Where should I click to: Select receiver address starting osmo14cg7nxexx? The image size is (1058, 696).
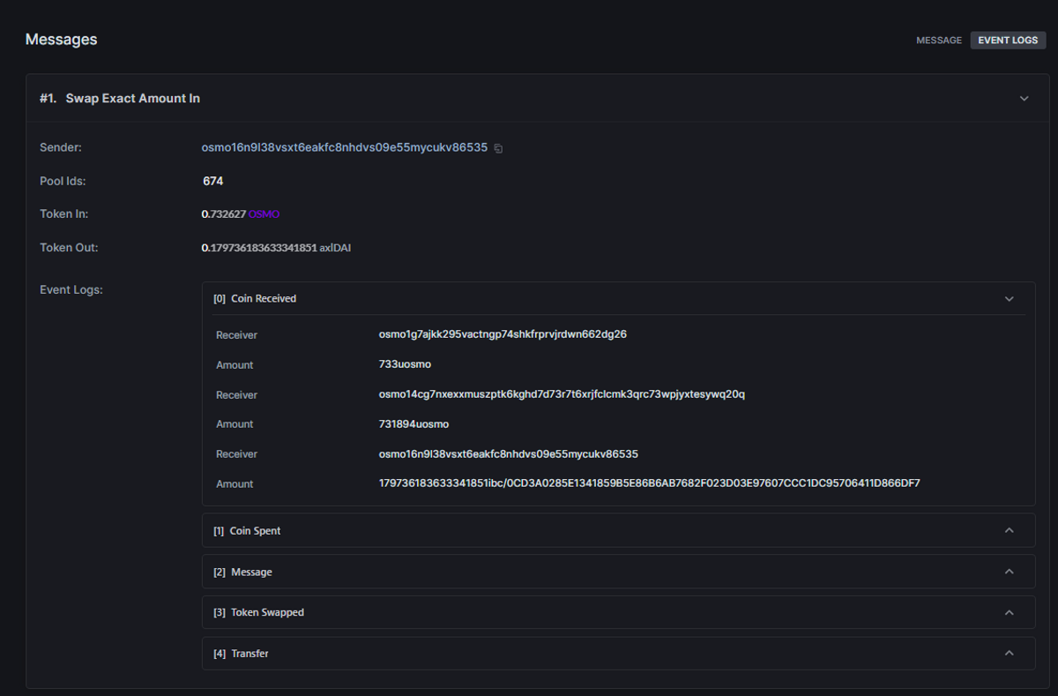coord(562,394)
